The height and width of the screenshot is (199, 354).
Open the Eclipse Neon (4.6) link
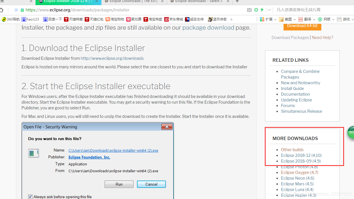coord(298,178)
